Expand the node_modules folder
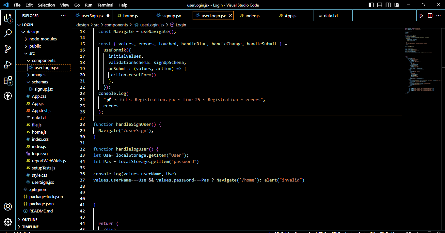Image resolution: width=445 pixels, height=233 pixels. pyautogui.click(x=43, y=39)
